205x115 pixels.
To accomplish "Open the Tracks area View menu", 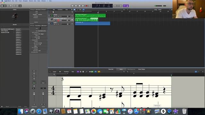I will 67,10.
